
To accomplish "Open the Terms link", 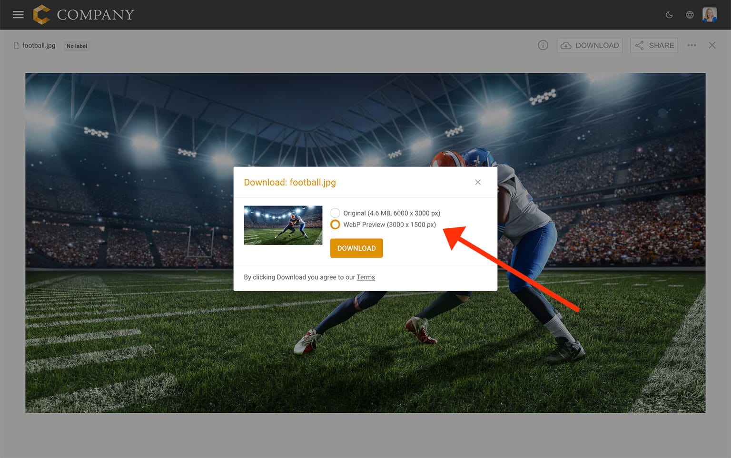I will coord(365,277).
